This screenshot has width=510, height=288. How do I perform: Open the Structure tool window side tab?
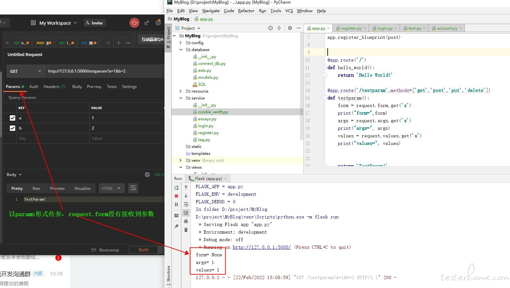tap(168, 276)
